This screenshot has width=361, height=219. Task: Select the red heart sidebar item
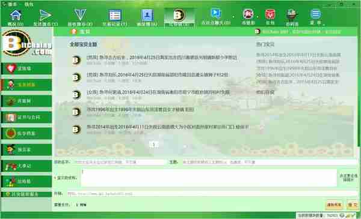[x=26, y=68]
